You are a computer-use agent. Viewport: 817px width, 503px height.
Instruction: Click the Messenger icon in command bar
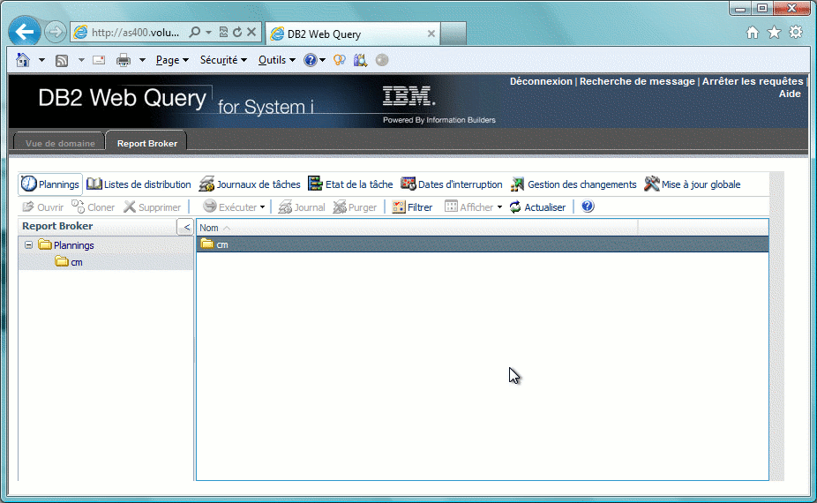pos(340,60)
